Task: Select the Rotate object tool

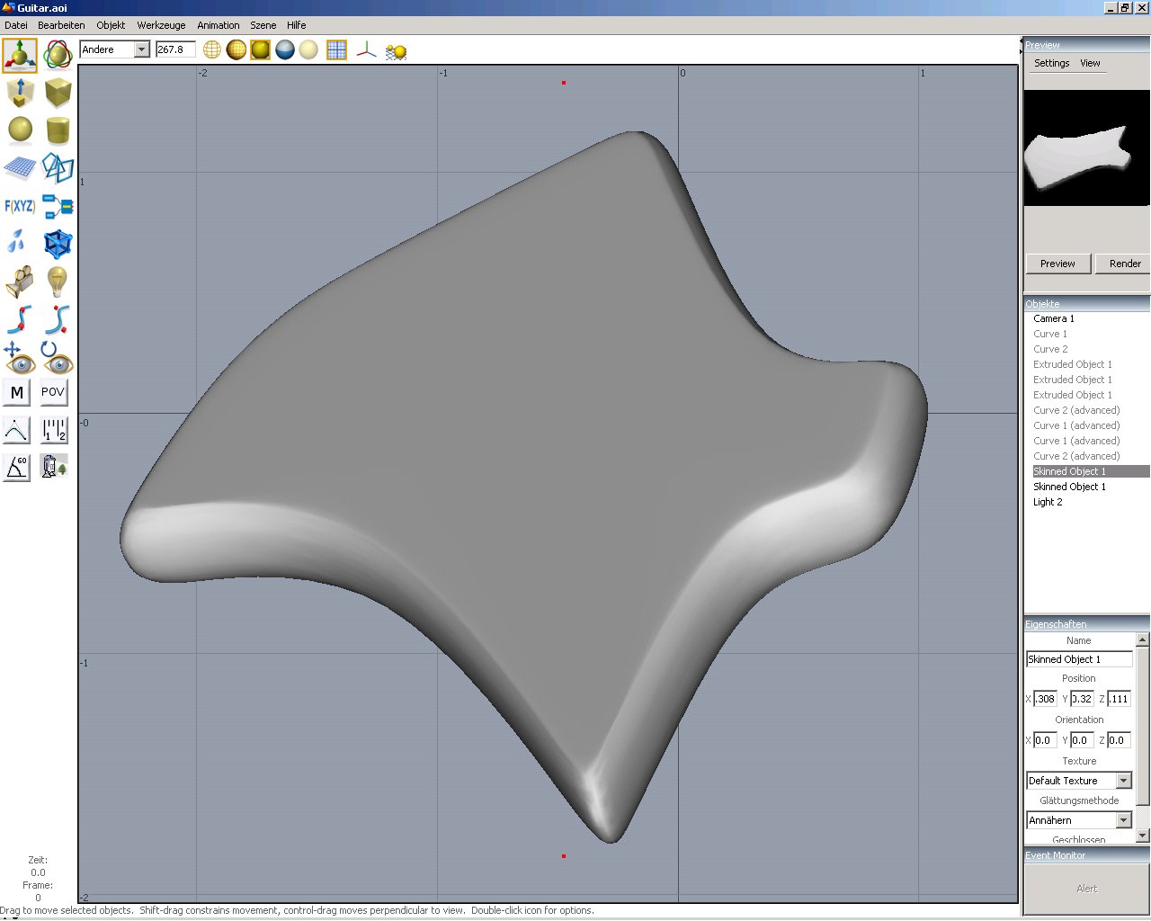Action: tap(58, 55)
